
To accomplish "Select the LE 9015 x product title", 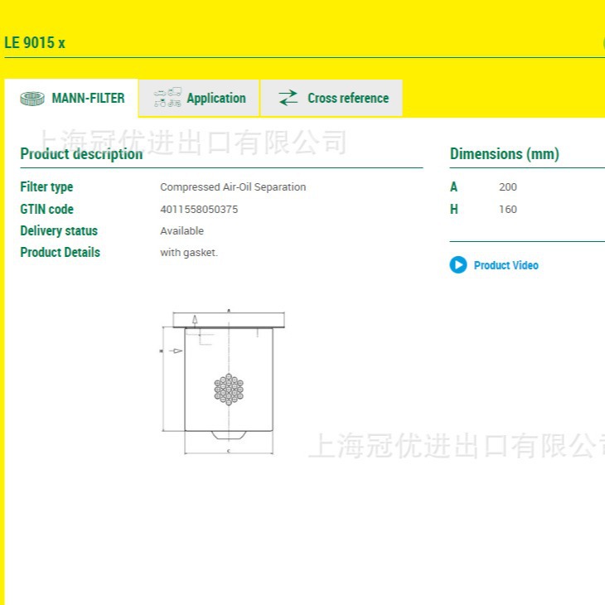I will click(35, 42).
